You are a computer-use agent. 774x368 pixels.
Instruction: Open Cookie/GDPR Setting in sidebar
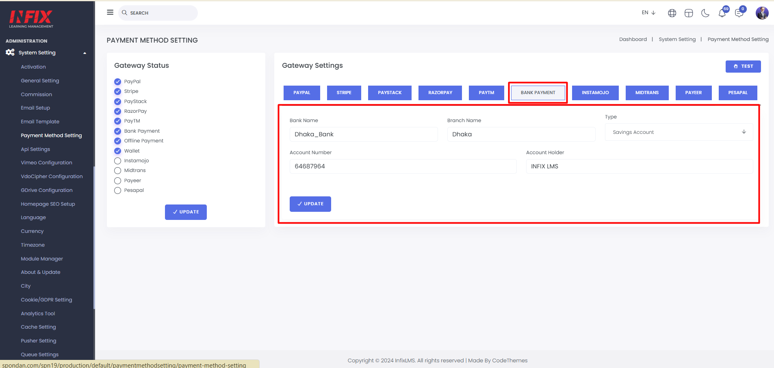pyautogui.click(x=46, y=300)
